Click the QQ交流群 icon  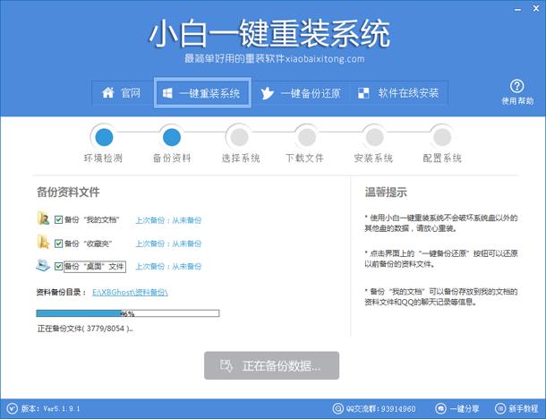(337, 408)
